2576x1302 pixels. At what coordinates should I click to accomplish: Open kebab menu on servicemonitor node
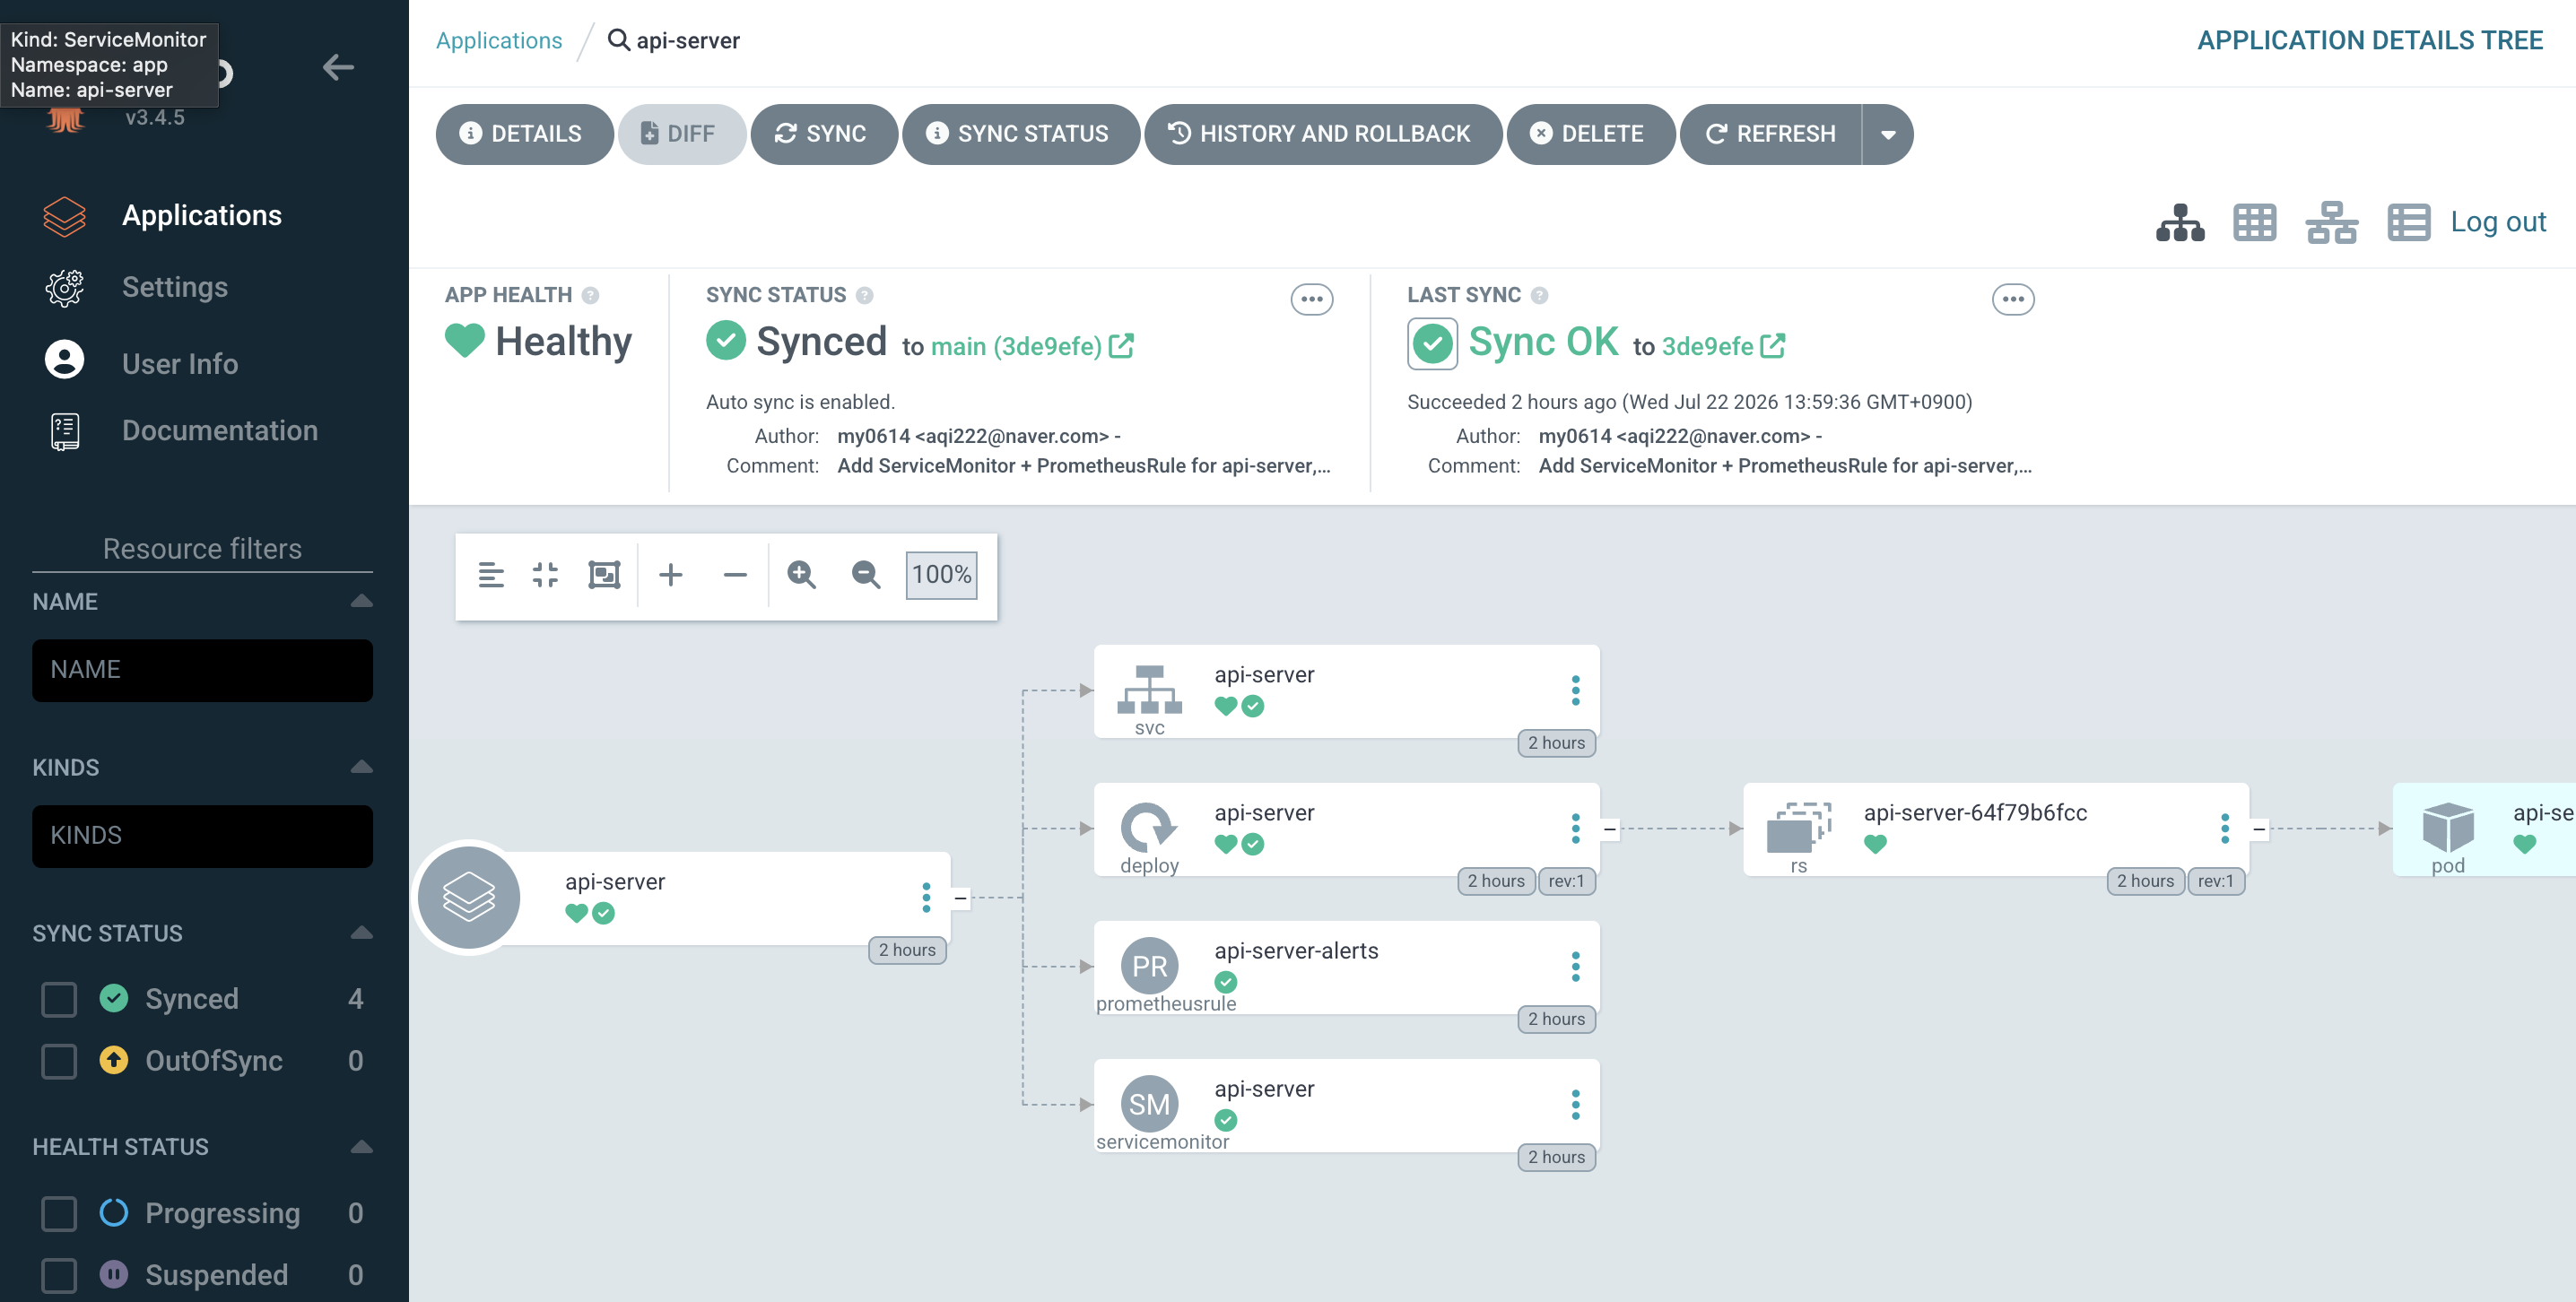tap(1575, 1104)
